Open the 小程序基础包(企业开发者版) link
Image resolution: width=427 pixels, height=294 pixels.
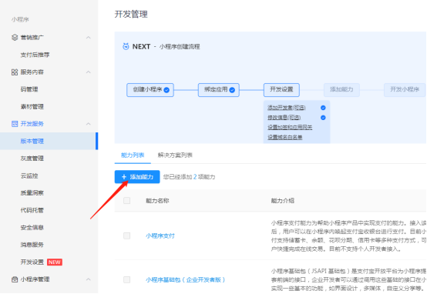tap(186, 280)
